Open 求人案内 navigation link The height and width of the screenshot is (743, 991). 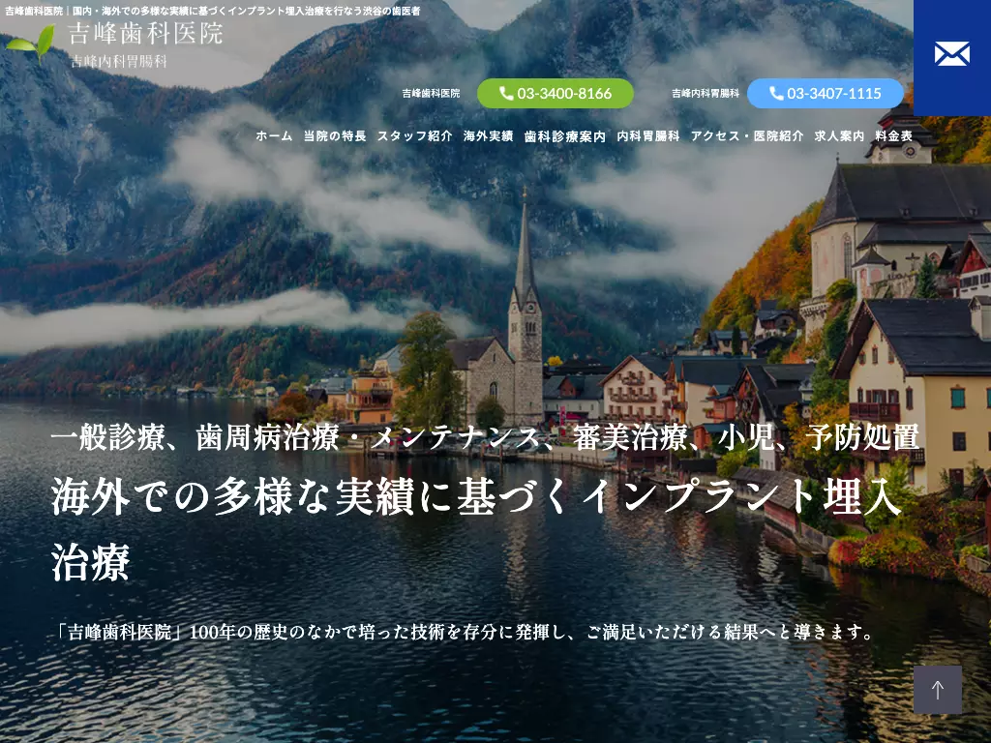(839, 135)
